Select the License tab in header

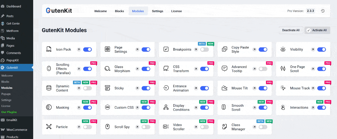pos(176,11)
